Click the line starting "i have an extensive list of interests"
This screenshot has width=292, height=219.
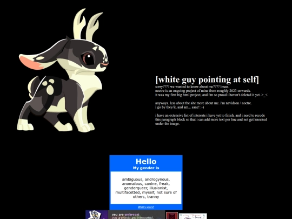click(210, 116)
